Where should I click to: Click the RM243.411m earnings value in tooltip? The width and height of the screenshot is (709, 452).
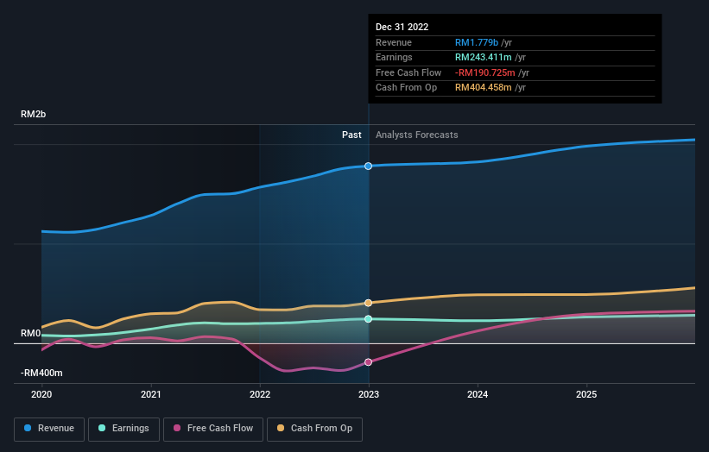pyautogui.click(x=483, y=57)
